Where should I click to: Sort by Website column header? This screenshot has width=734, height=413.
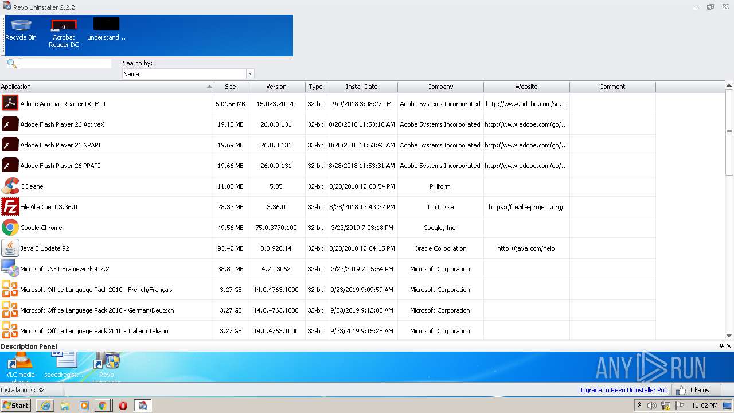click(526, 87)
